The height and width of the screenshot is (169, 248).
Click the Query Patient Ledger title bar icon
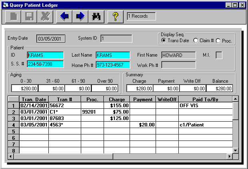[x=6, y=5]
